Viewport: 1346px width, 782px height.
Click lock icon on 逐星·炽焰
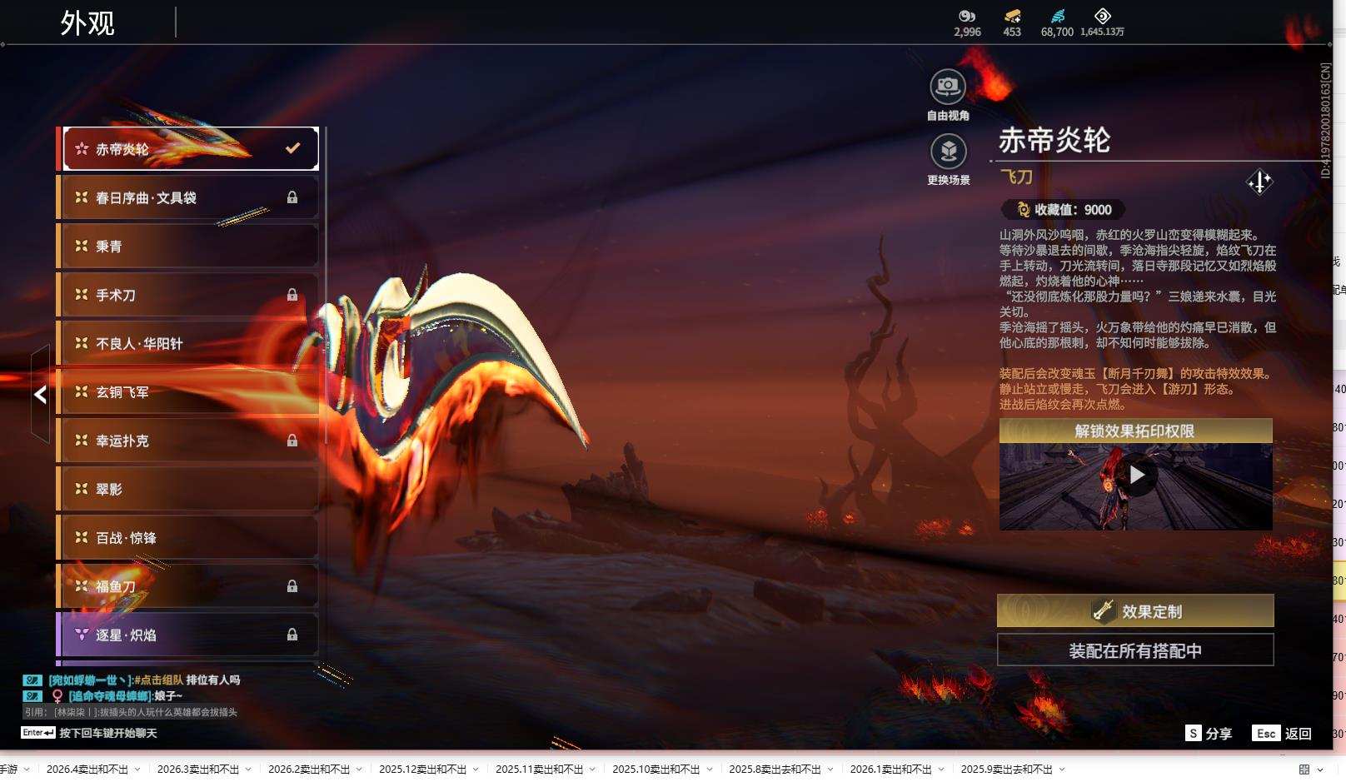click(292, 635)
